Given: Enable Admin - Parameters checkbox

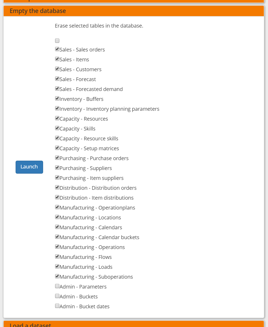Looking at the screenshot, I should point(57,286).
